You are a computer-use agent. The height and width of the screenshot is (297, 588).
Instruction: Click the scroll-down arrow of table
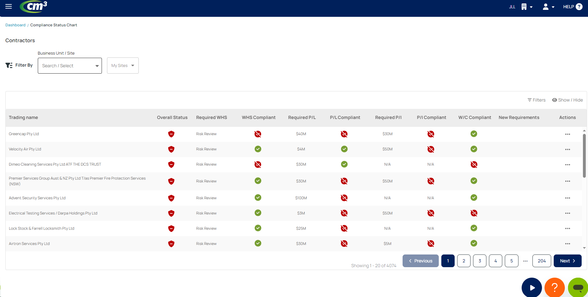click(x=584, y=248)
